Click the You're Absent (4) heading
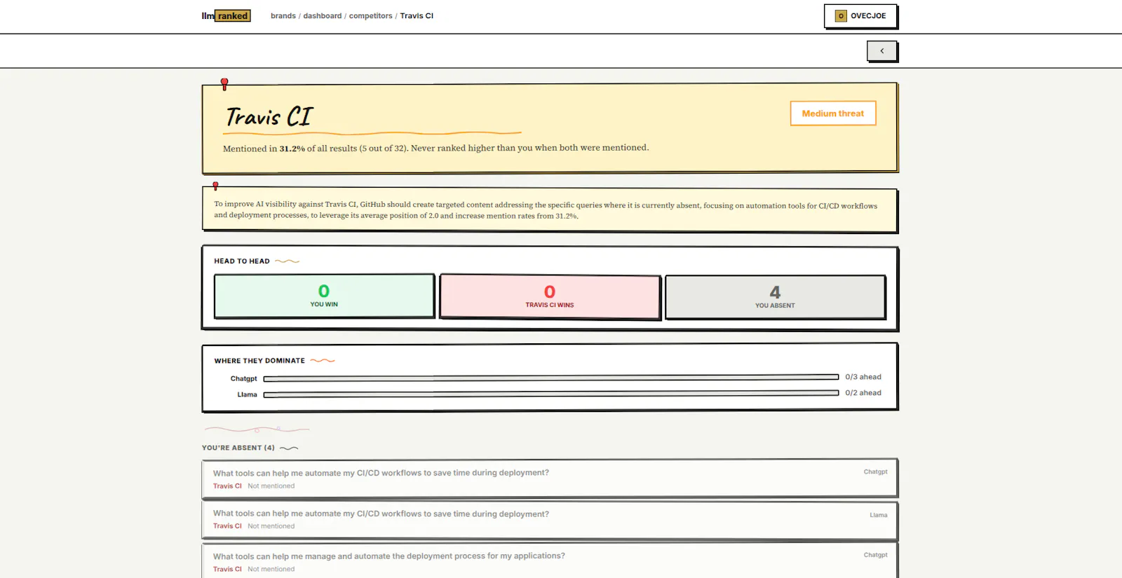This screenshot has width=1122, height=578. [238, 448]
